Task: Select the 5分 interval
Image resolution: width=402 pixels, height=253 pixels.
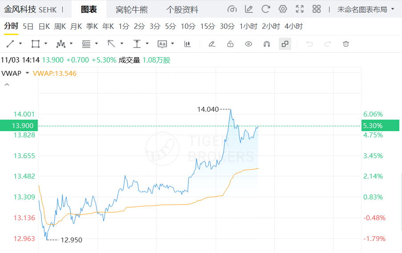Action: click(170, 26)
